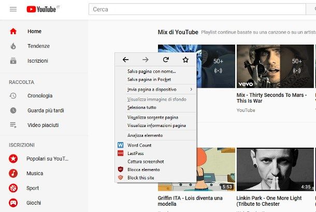Click the Giochi gamepad channel icon
Viewport: 316px width, 212px height.
(x=13, y=203)
